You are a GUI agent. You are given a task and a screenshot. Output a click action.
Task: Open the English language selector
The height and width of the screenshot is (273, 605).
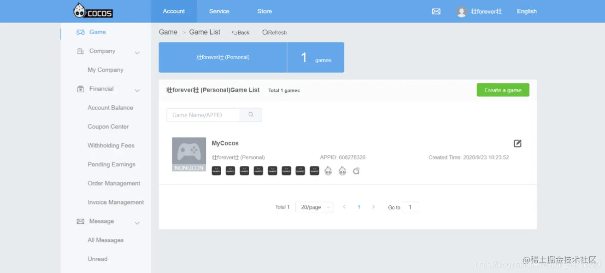click(527, 12)
